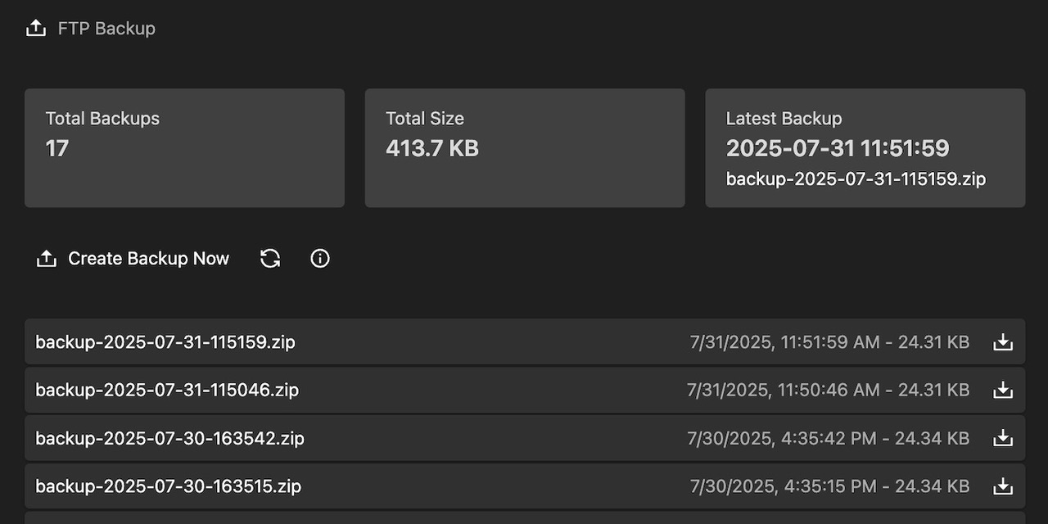Select the Latest Backup stat card
Image resolution: width=1048 pixels, height=524 pixels.
coord(865,147)
